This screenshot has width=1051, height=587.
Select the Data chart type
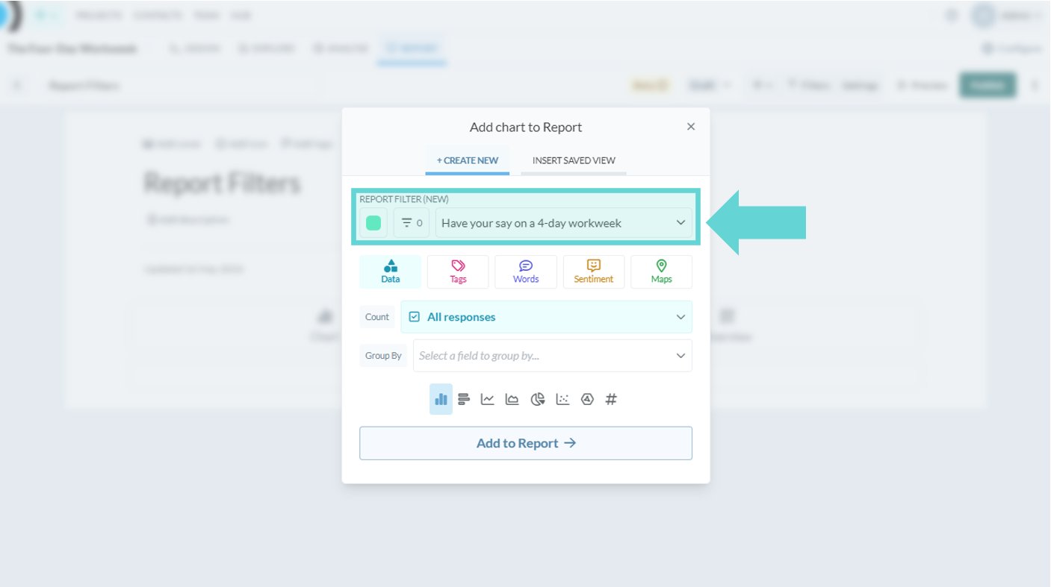(390, 271)
